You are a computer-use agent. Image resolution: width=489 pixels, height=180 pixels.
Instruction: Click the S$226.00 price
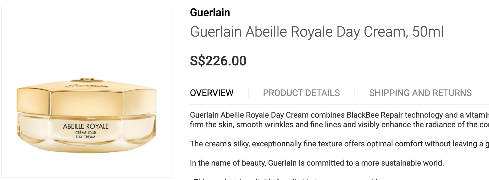pyautogui.click(x=218, y=61)
